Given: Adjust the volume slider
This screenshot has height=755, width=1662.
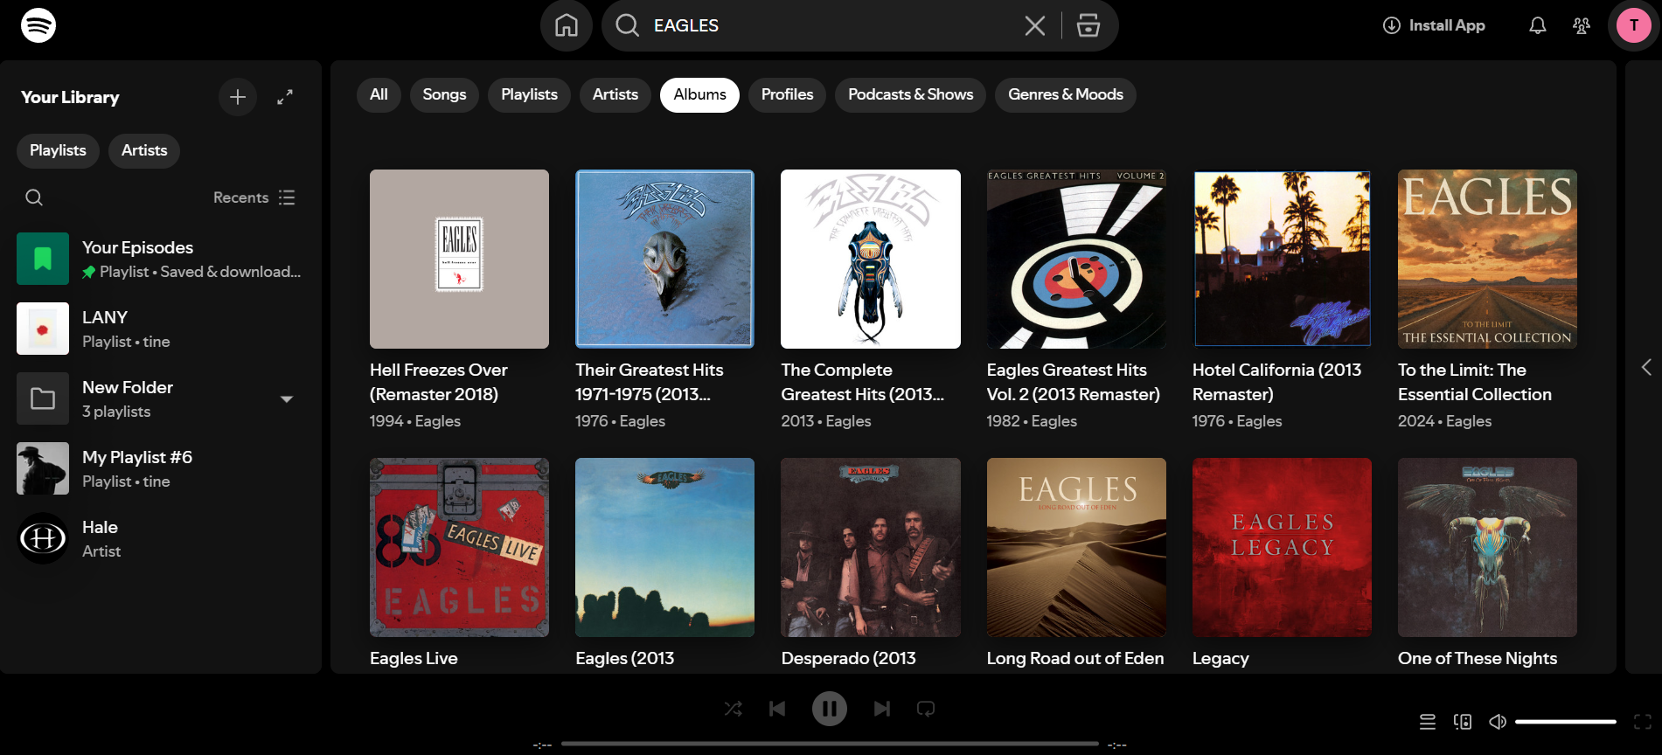Looking at the screenshot, I should click(x=1566, y=722).
